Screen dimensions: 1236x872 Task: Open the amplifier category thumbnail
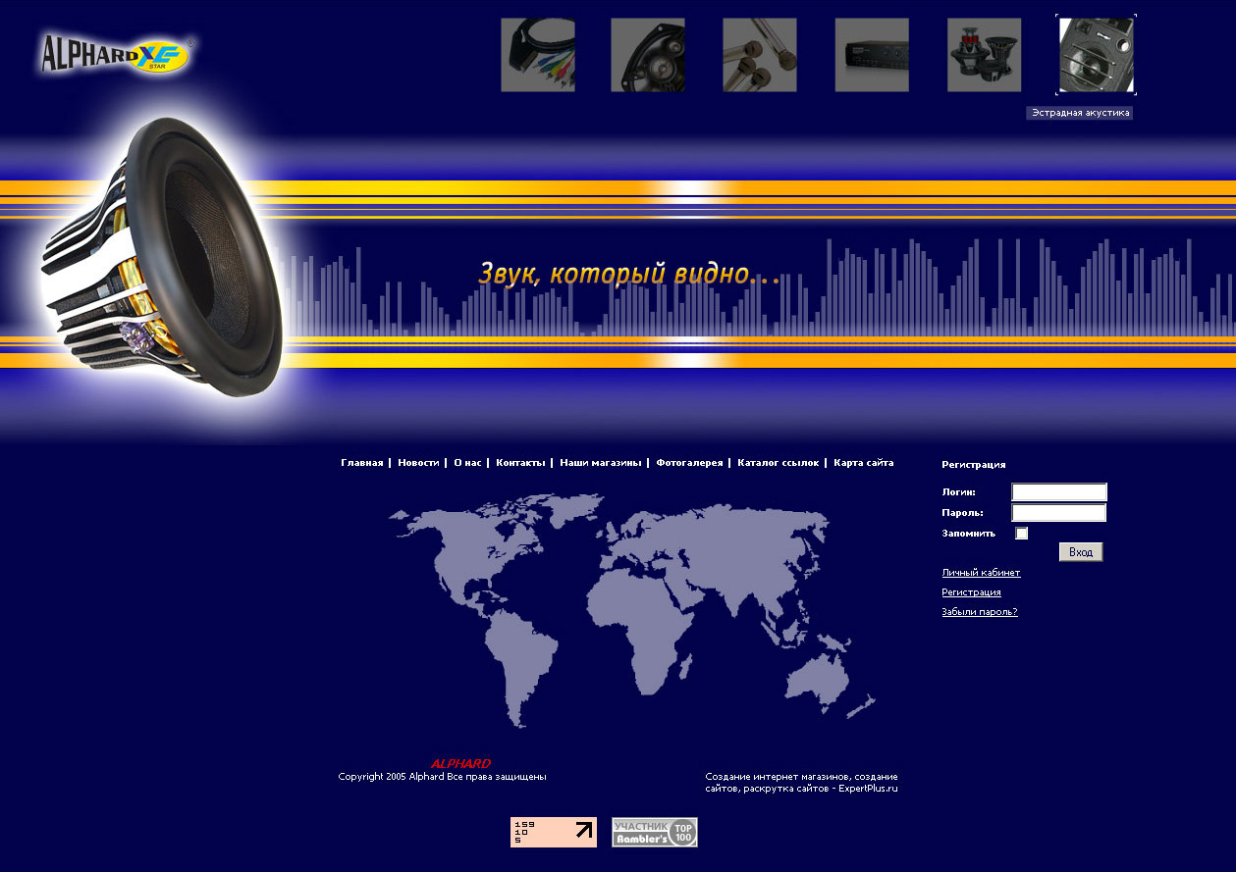pyautogui.click(x=872, y=55)
